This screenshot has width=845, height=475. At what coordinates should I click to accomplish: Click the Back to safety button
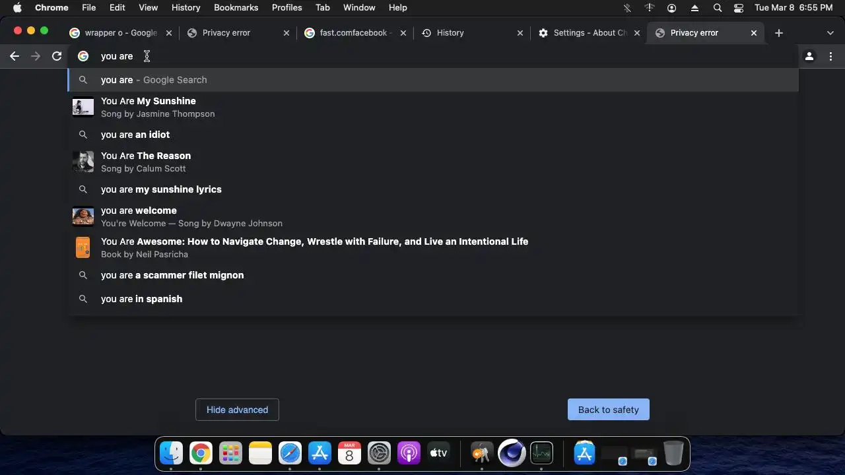(608, 410)
